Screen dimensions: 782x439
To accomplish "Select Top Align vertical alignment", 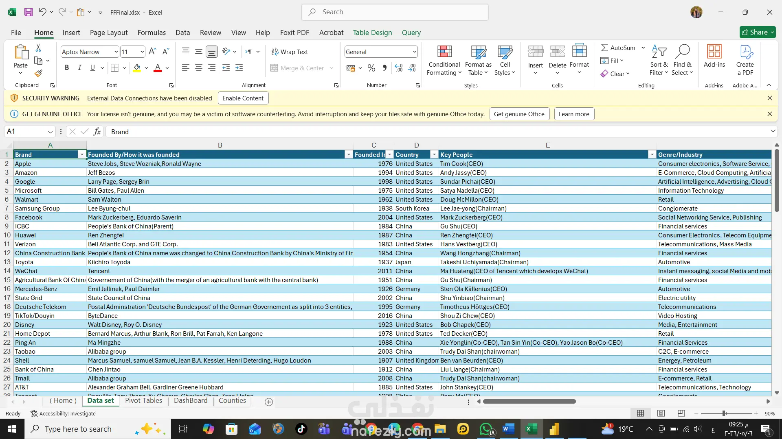I will point(185,51).
